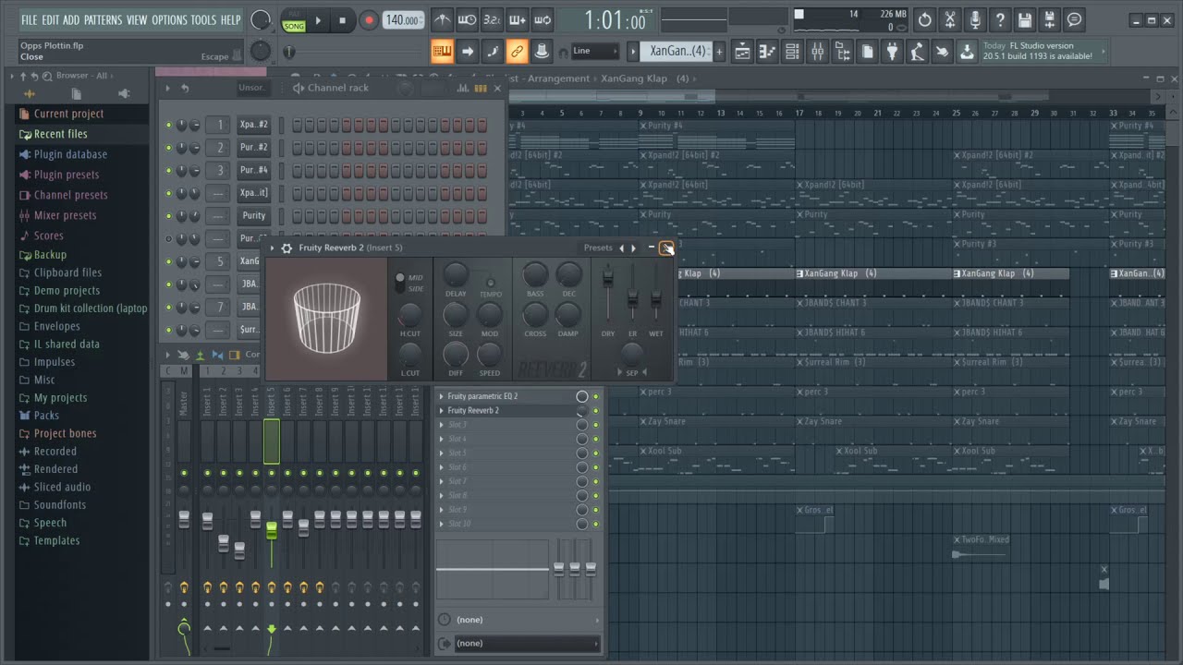Mute the Master mixer track LED
The image size is (1183, 665).
pos(184,473)
